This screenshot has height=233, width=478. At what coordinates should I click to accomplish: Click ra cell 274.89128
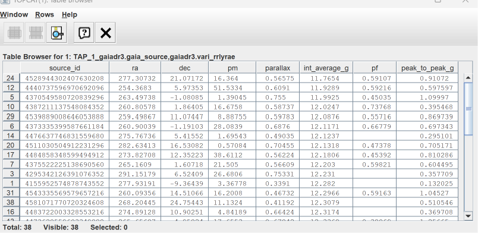point(135,212)
